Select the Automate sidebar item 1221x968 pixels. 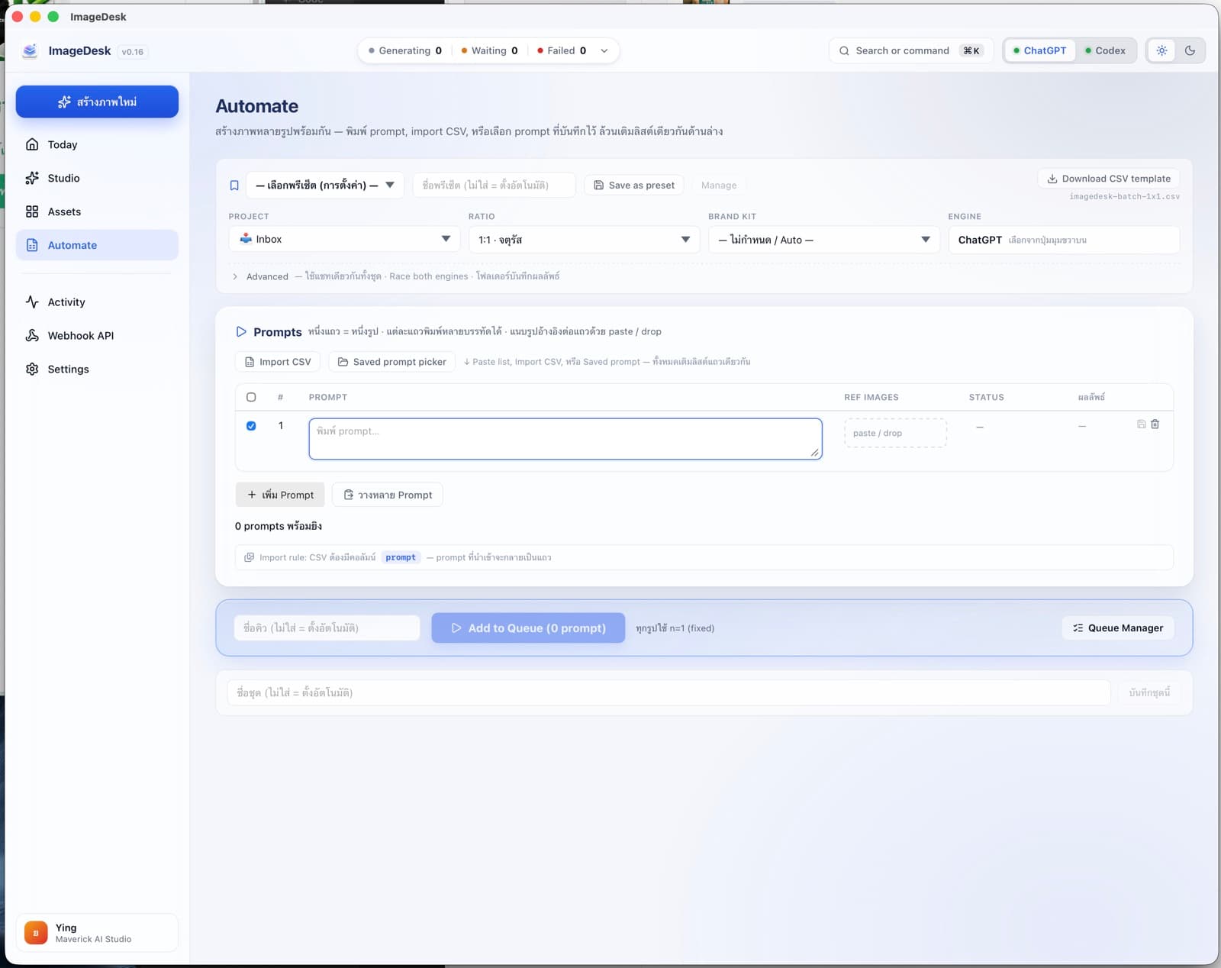coord(97,245)
